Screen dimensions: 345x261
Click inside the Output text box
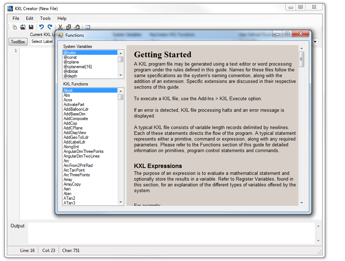coord(172,233)
